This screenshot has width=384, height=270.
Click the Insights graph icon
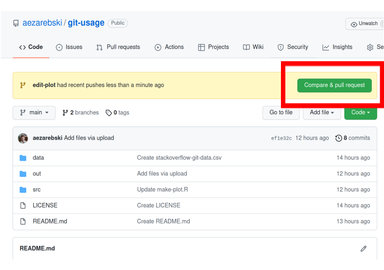(x=325, y=47)
